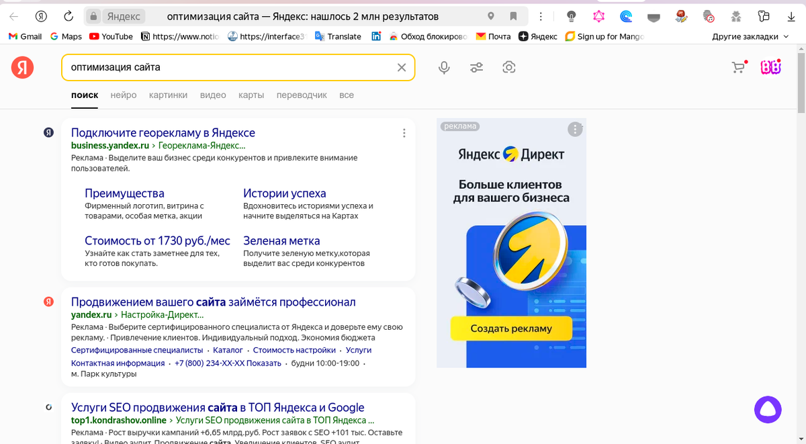This screenshot has width=806, height=444.
Task: Click the Яндекс Директ banner image
Action: click(x=511, y=243)
